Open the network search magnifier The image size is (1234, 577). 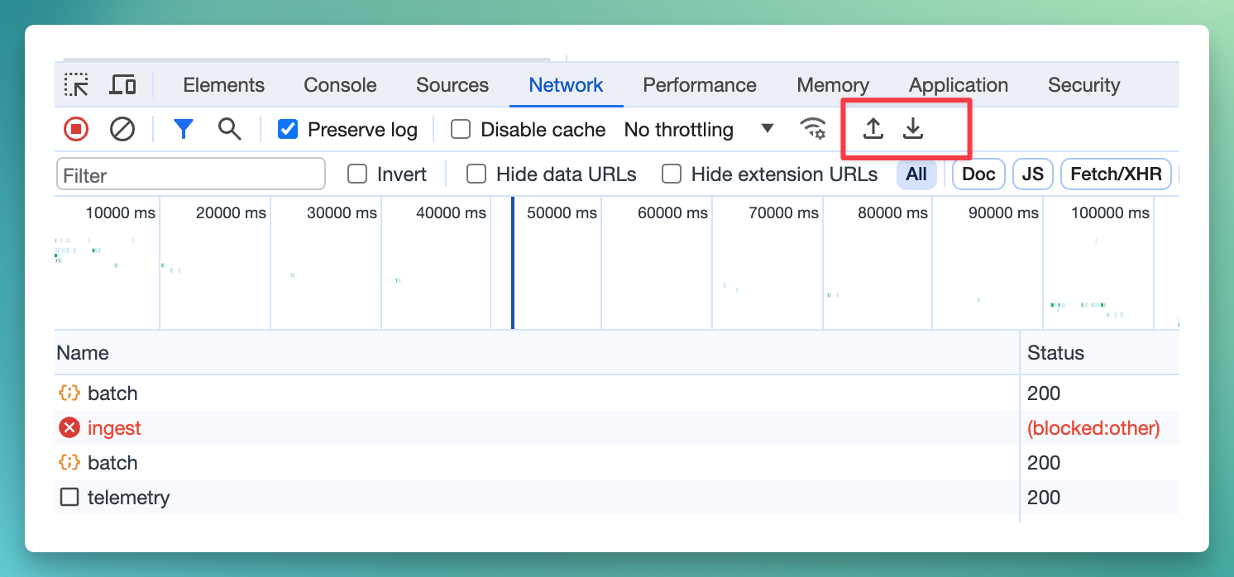point(229,129)
